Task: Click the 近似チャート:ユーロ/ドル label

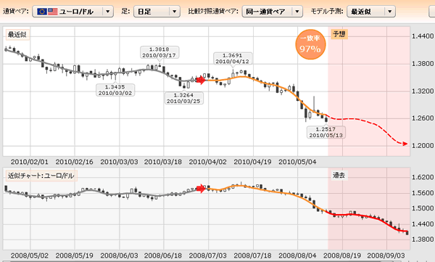Action: pyautogui.click(x=41, y=176)
